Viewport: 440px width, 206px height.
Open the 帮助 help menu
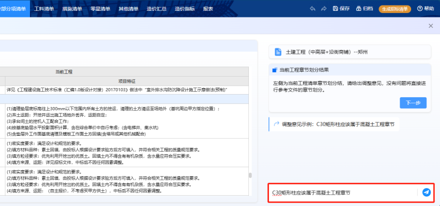point(425,9)
